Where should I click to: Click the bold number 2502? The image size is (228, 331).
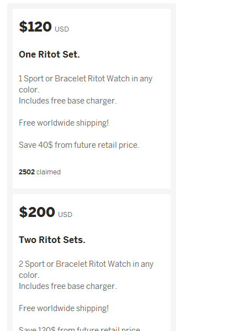point(26,172)
